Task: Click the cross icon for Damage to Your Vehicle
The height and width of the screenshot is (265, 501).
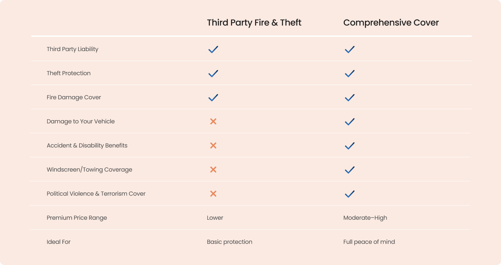Action: [213, 122]
